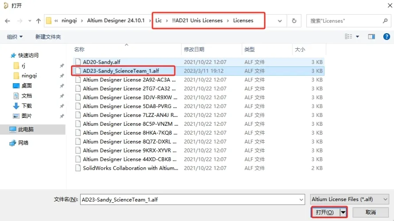Screen dimensions: 394x221
Task: Go forward with the right arrow
Action: pos(19,21)
